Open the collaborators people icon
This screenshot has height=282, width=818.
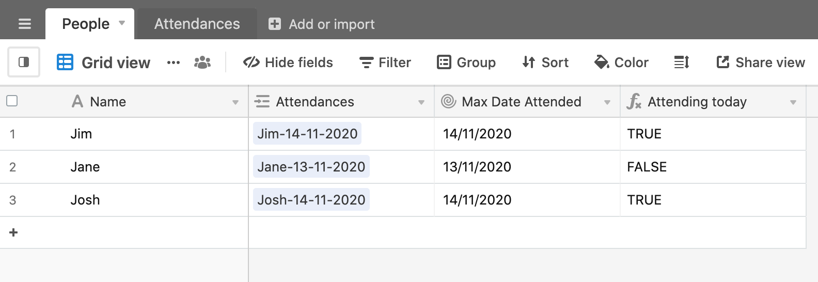click(202, 62)
